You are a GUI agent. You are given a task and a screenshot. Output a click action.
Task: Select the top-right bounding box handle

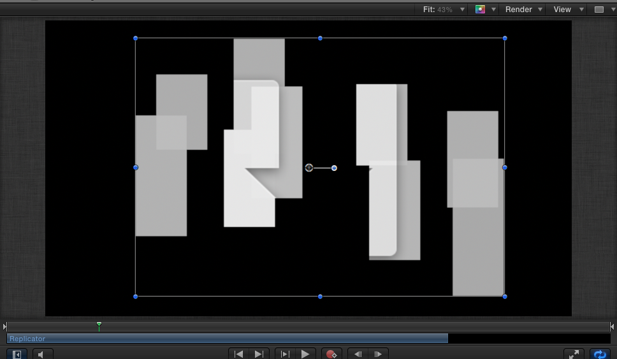pyautogui.click(x=505, y=38)
